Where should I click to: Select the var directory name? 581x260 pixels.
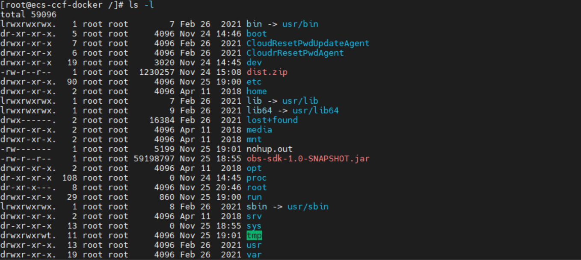click(254, 255)
